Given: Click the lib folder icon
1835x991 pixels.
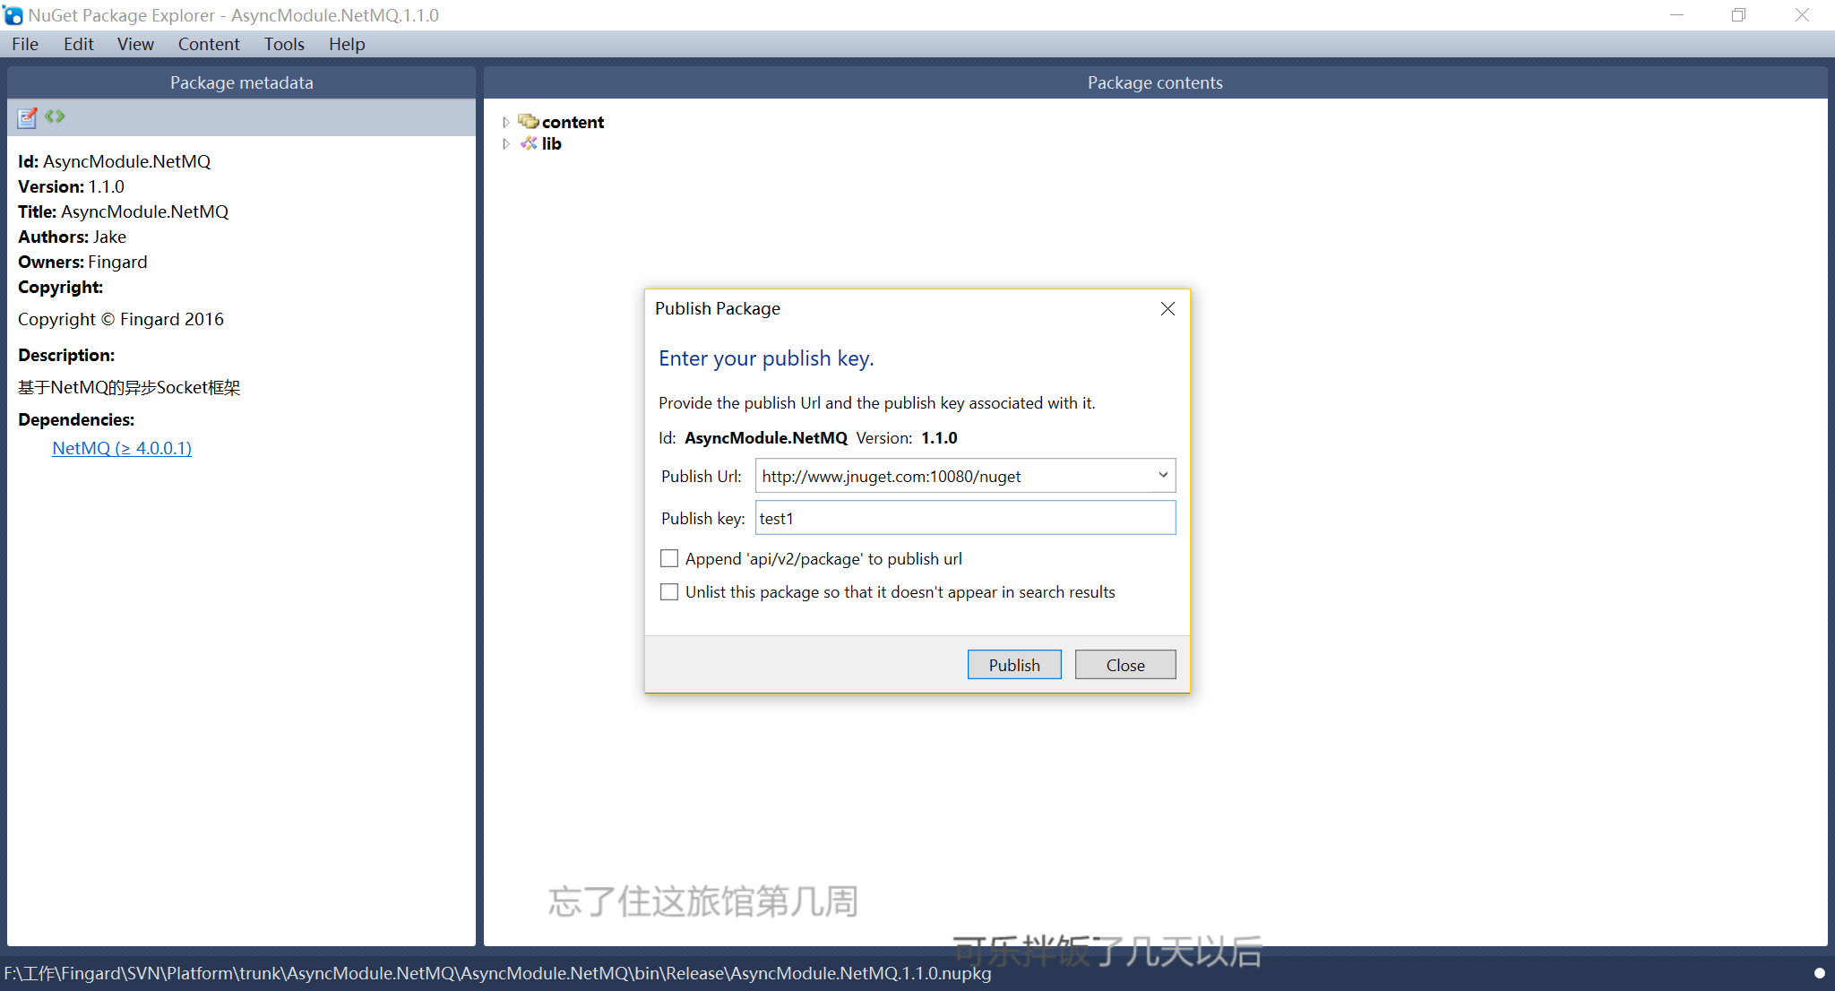Looking at the screenshot, I should pyautogui.click(x=529, y=143).
